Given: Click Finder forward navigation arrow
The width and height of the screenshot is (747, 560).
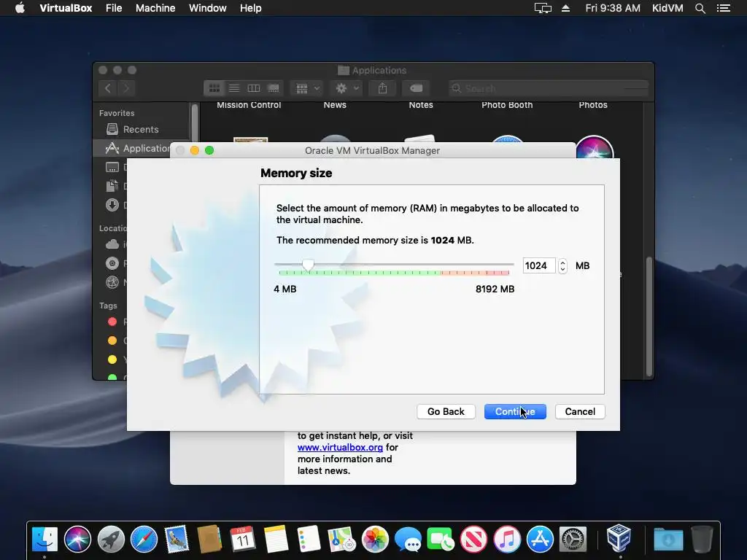Looking at the screenshot, I should 126,88.
